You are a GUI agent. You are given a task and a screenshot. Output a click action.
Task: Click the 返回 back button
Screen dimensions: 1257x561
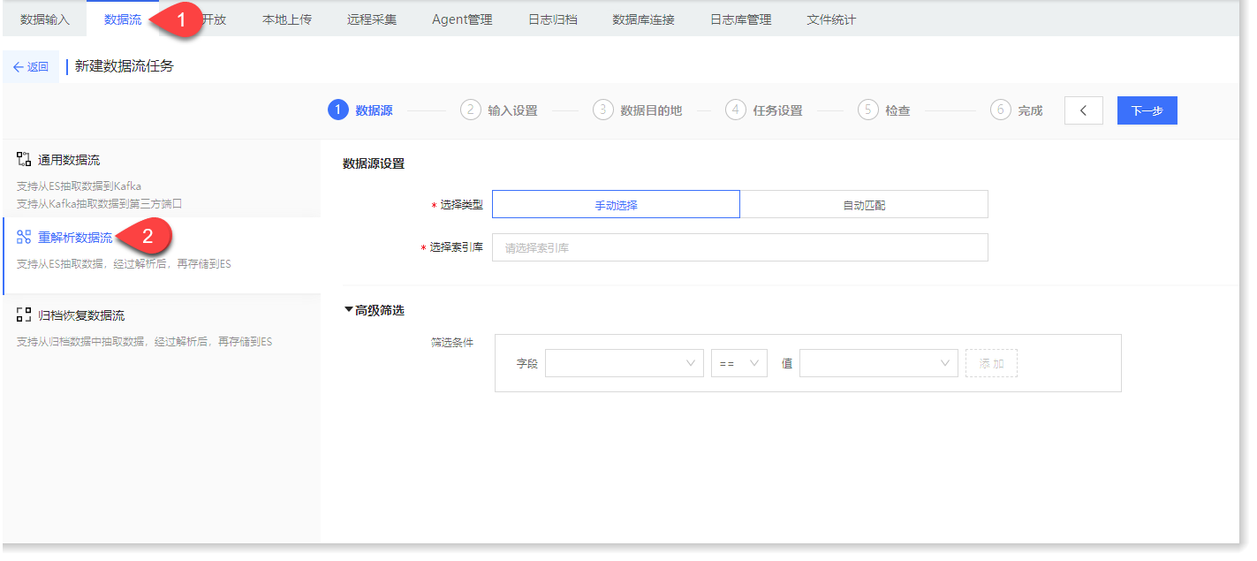coord(31,66)
